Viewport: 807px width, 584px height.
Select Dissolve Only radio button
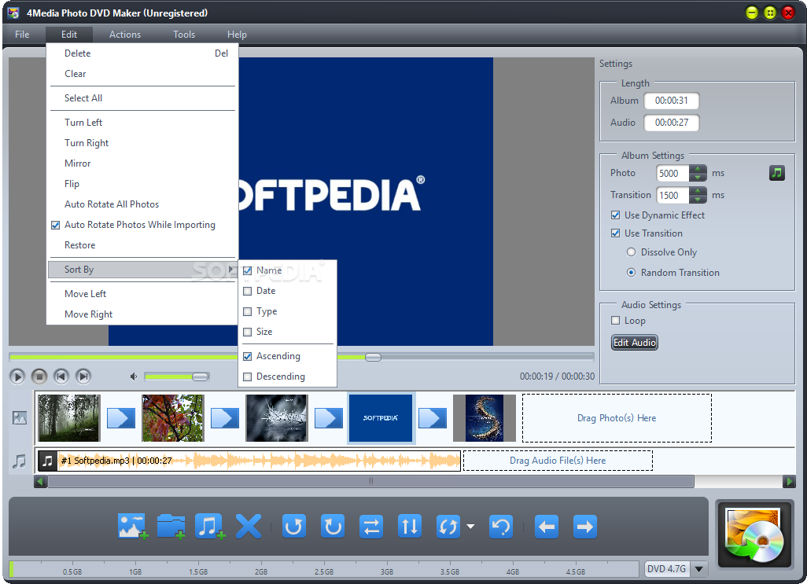click(631, 252)
